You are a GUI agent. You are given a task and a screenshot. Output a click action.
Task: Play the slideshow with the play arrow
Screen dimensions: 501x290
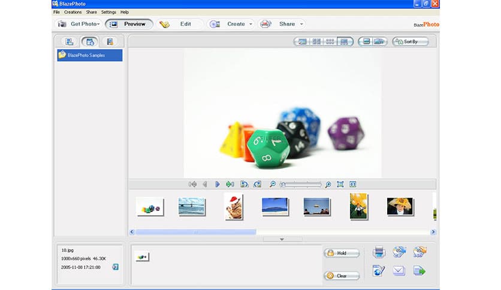[x=218, y=185]
